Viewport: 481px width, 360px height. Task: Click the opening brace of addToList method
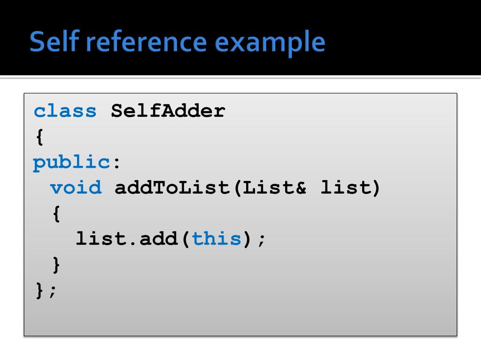coord(56,214)
